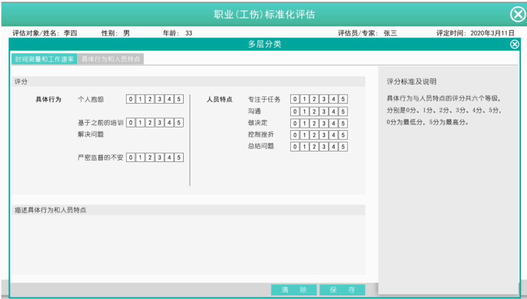The image size is (527, 299).
Task: Close the 多层分类 dialog panel
Action: (514, 44)
